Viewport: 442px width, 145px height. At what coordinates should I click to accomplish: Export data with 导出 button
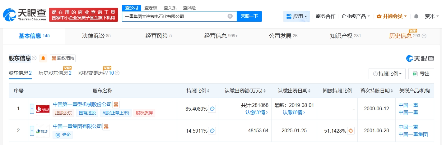(421, 74)
